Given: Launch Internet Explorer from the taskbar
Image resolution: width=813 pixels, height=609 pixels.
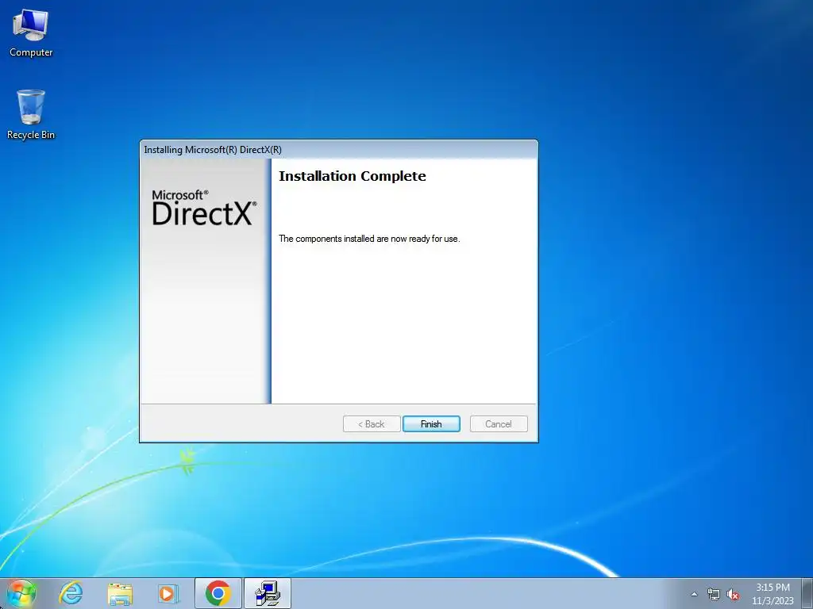Looking at the screenshot, I should (x=71, y=593).
